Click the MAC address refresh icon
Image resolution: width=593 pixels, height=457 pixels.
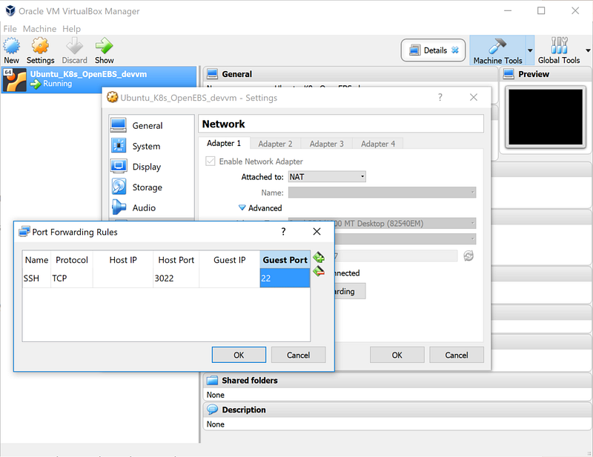click(468, 256)
